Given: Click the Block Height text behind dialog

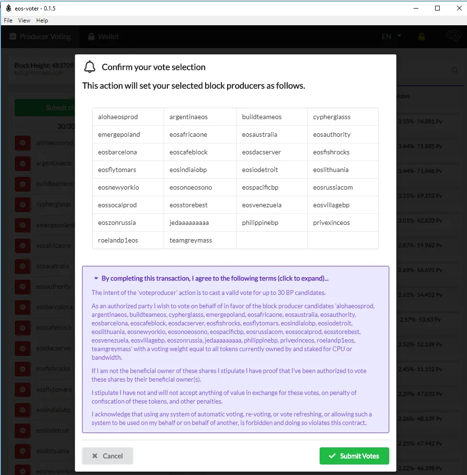Looking at the screenshot, I should pyautogui.click(x=44, y=65).
